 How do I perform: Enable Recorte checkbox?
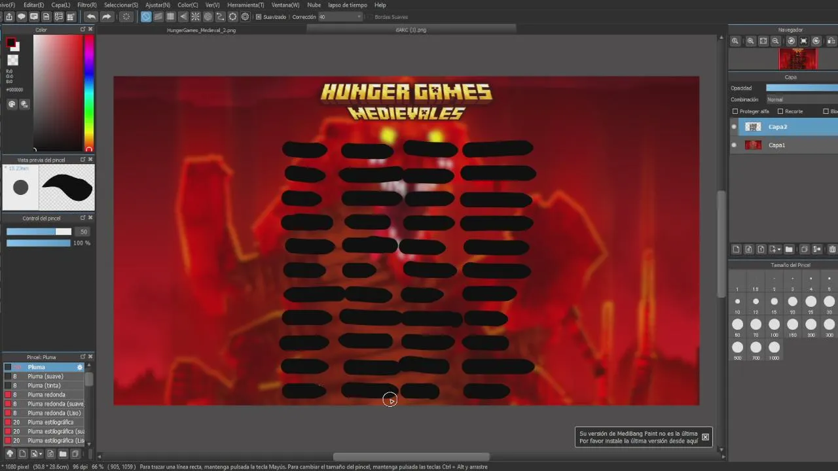click(780, 111)
